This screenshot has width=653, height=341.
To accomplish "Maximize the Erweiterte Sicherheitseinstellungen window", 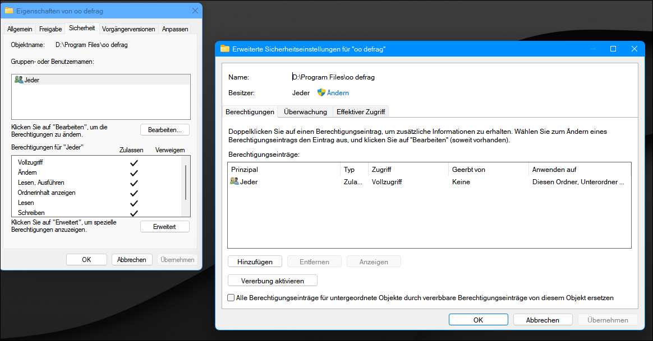I will pos(613,49).
